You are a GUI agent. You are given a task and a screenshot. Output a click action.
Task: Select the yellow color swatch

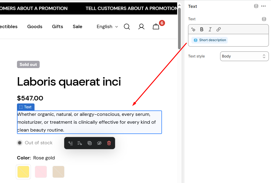tap(23, 172)
